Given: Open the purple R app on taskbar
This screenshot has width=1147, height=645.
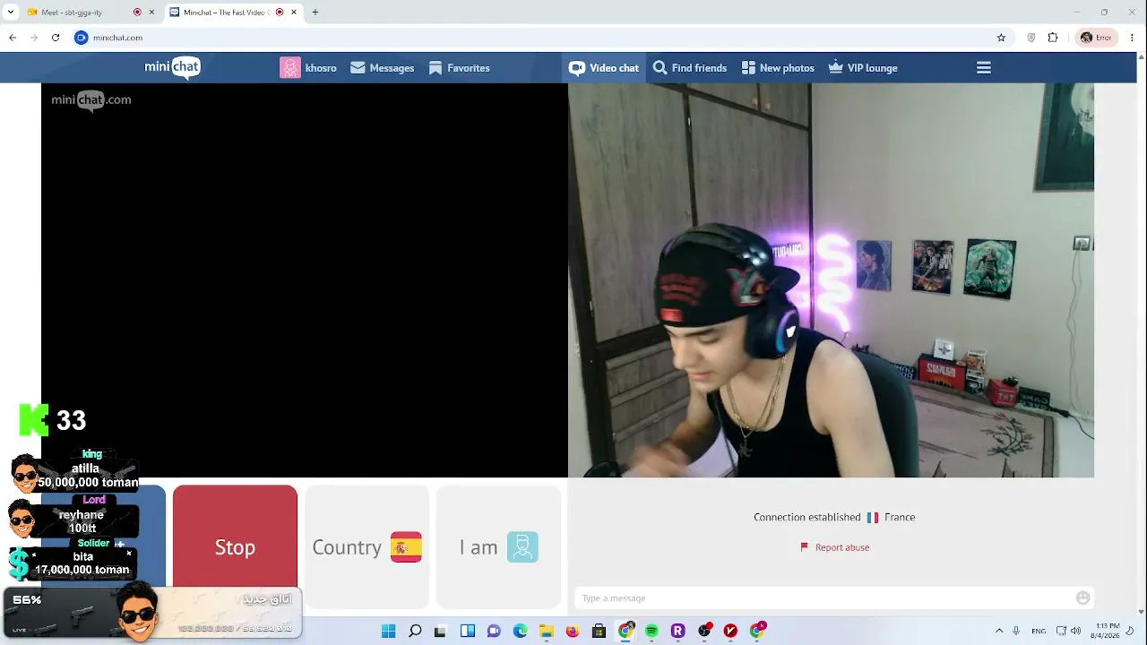Looking at the screenshot, I should [x=677, y=632].
